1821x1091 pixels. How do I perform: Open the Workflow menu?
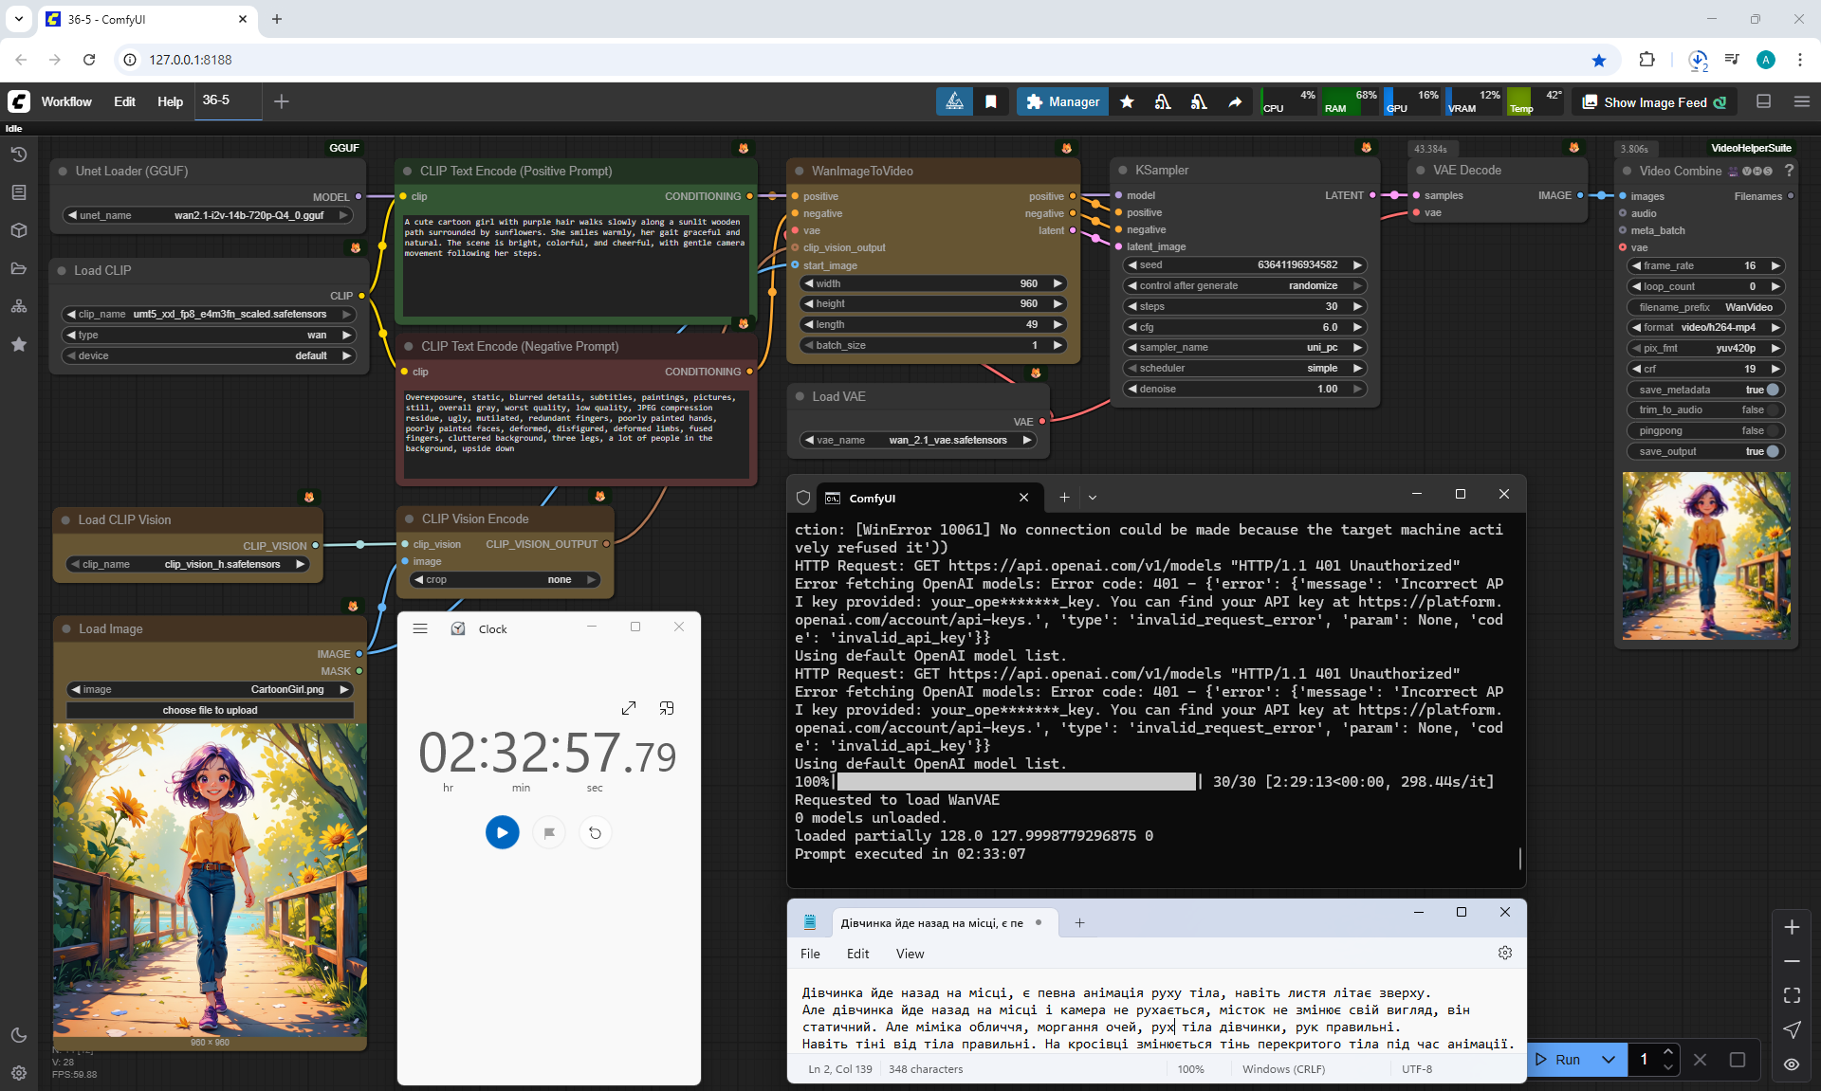(66, 101)
